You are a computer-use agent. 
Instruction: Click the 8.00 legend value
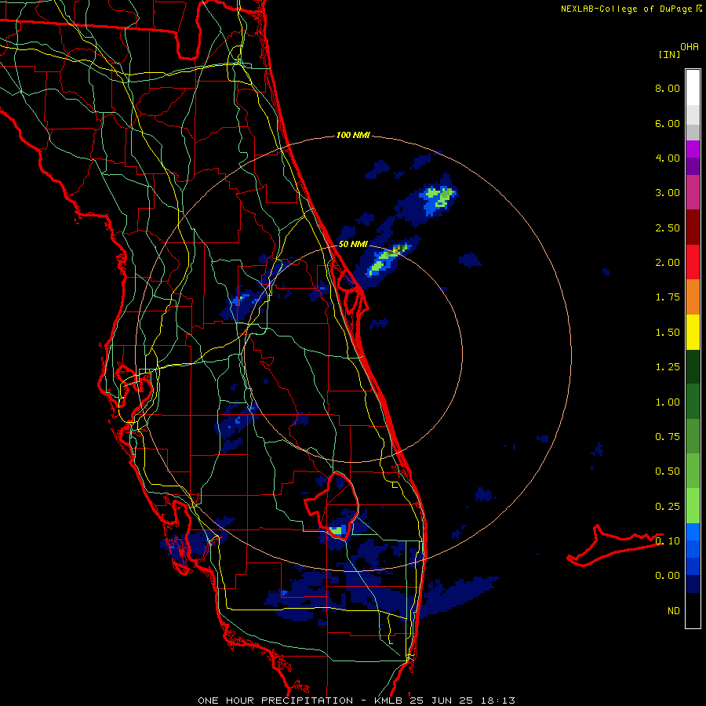pyautogui.click(x=668, y=88)
